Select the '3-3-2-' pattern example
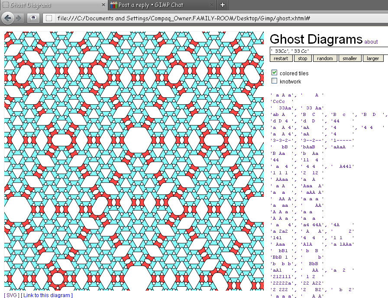 point(312,140)
